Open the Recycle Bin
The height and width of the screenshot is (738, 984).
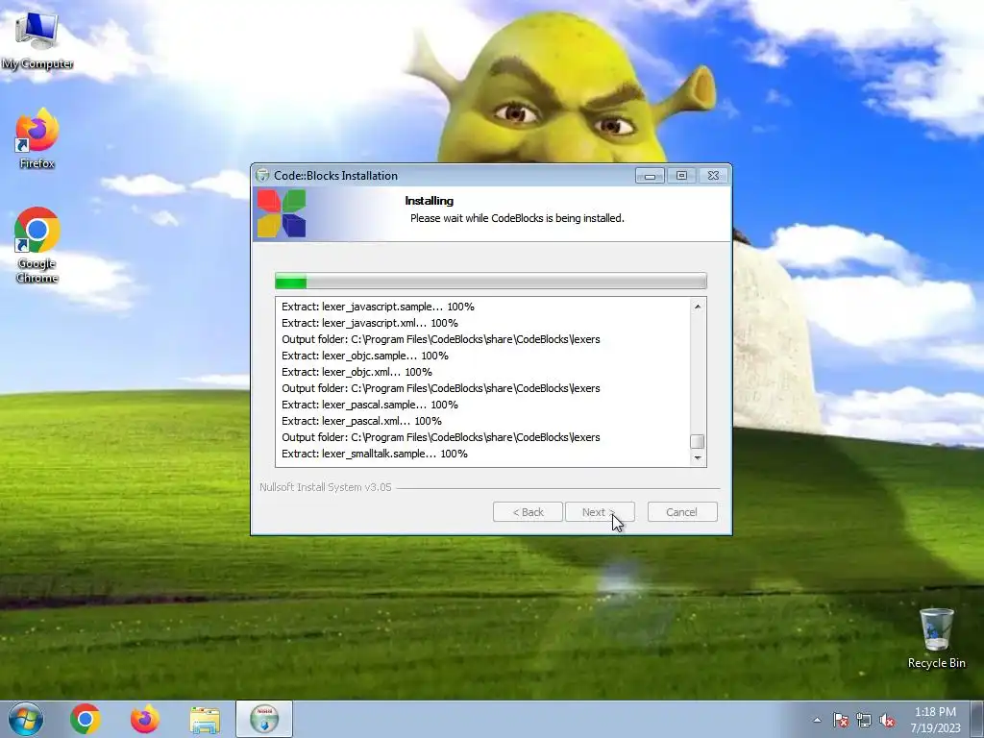click(x=936, y=639)
